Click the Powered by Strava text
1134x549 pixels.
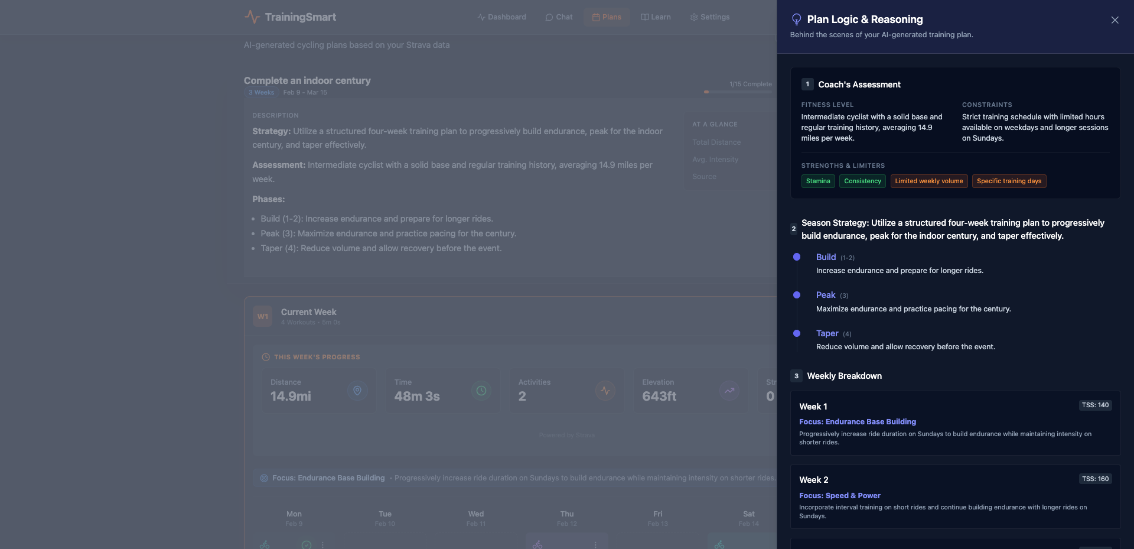point(566,436)
